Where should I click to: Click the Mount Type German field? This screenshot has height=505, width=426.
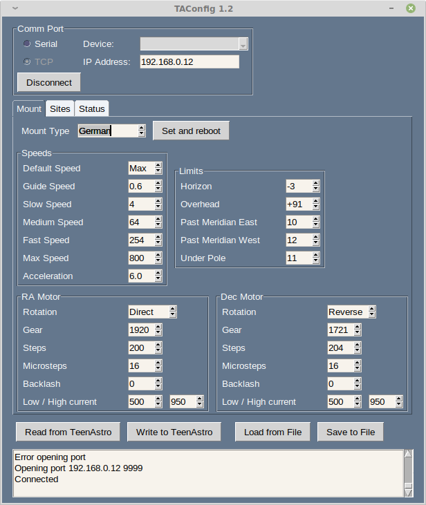[108, 131]
